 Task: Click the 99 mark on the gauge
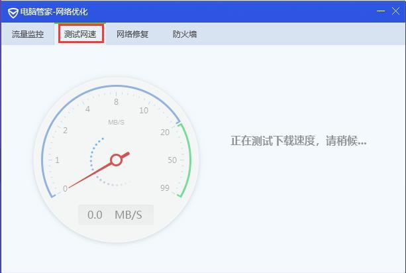click(165, 188)
